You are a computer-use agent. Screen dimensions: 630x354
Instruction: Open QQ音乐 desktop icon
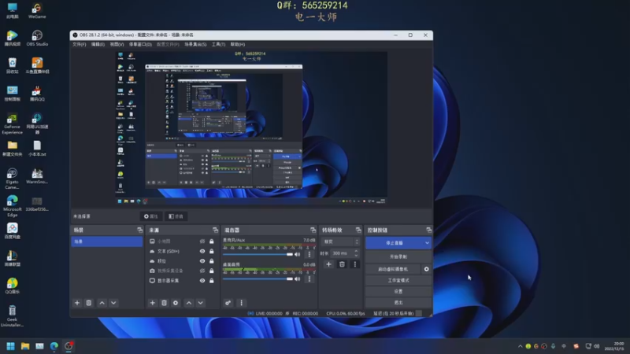(12, 286)
